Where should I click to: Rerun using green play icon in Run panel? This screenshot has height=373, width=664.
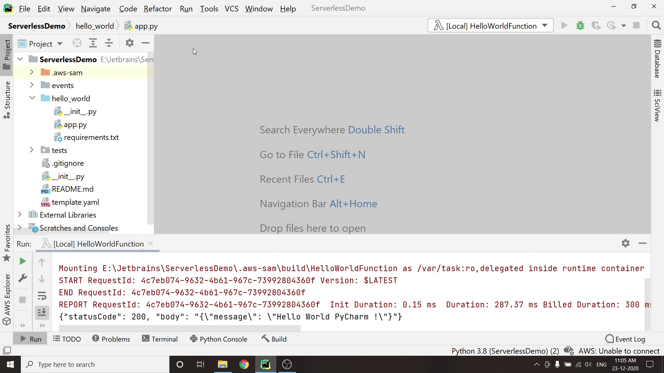pos(22,261)
